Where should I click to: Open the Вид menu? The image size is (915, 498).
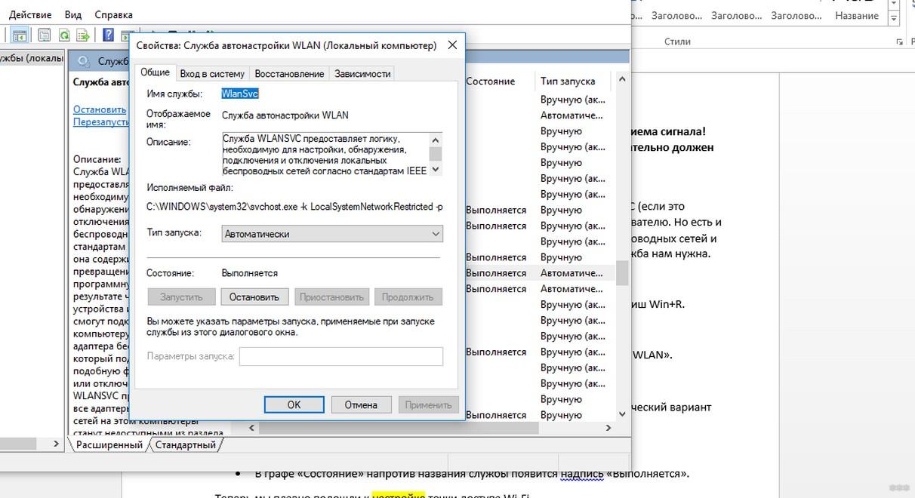pyautogui.click(x=73, y=14)
